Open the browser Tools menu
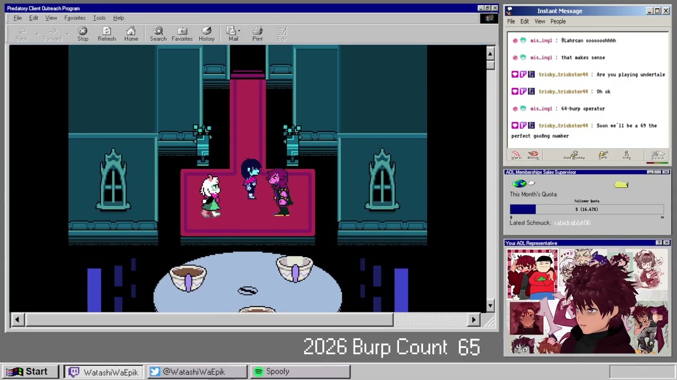The height and width of the screenshot is (380, 677). coord(99,18)
